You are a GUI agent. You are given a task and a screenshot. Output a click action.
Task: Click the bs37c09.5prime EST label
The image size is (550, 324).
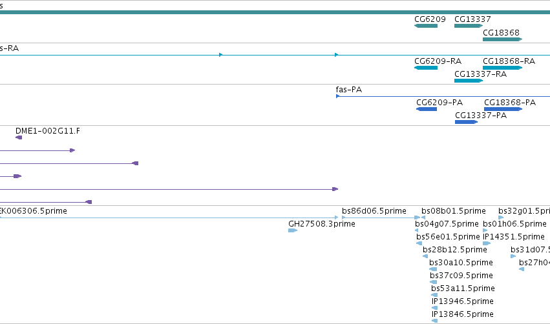pos(461,276)
